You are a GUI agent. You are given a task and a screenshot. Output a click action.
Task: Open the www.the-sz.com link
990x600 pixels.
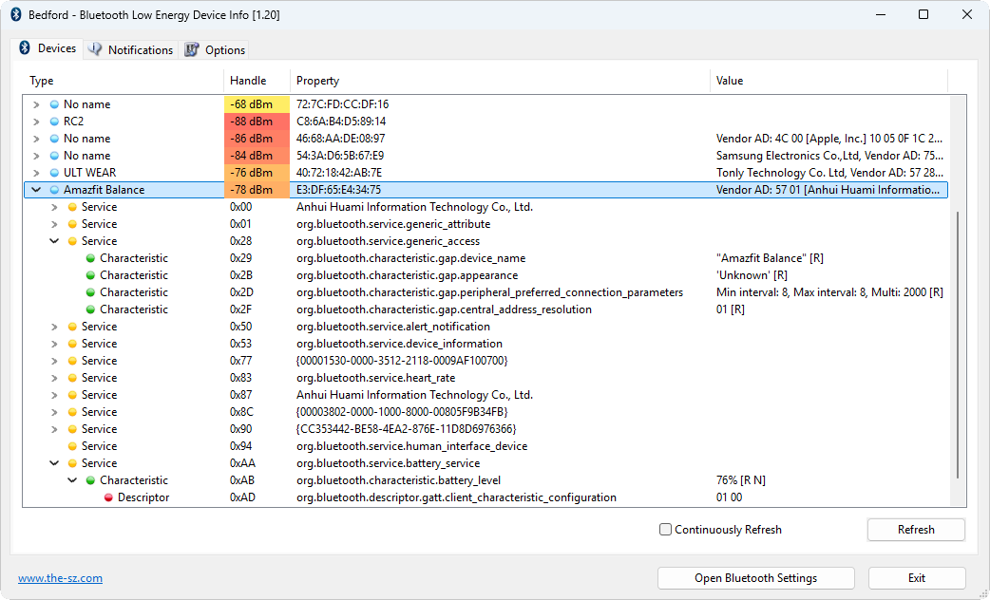coord(60,578)
